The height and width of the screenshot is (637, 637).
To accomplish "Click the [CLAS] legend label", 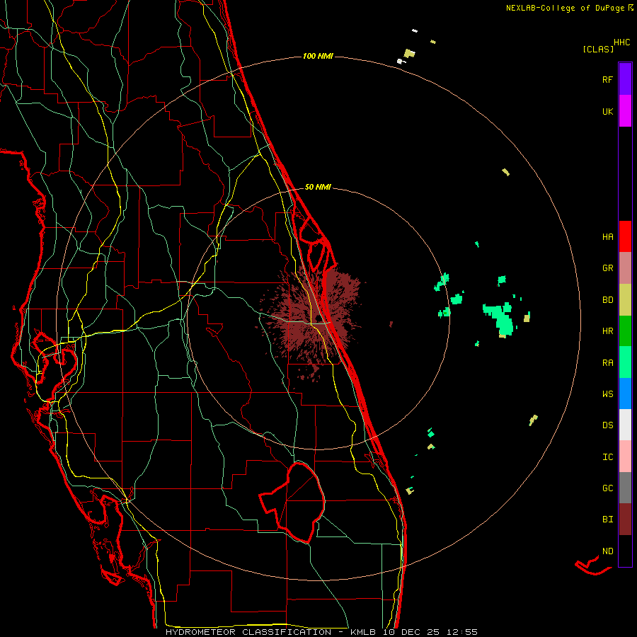I will pos(598,50).
